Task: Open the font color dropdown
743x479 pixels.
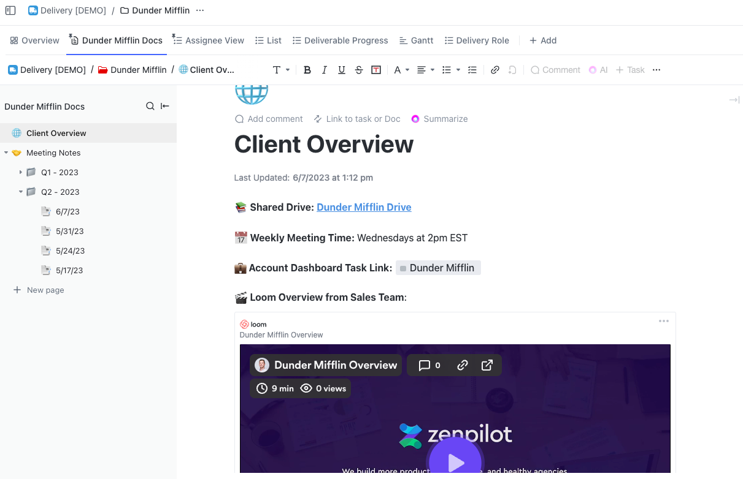Action: tap(401, 70)
